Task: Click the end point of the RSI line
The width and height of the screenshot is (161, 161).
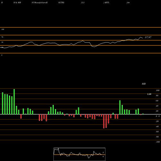Action: tap(143, 38)
